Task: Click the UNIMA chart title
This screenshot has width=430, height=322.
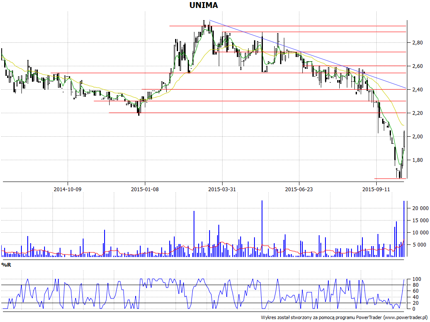Action: pyautogui.click(x=204, y=5)
